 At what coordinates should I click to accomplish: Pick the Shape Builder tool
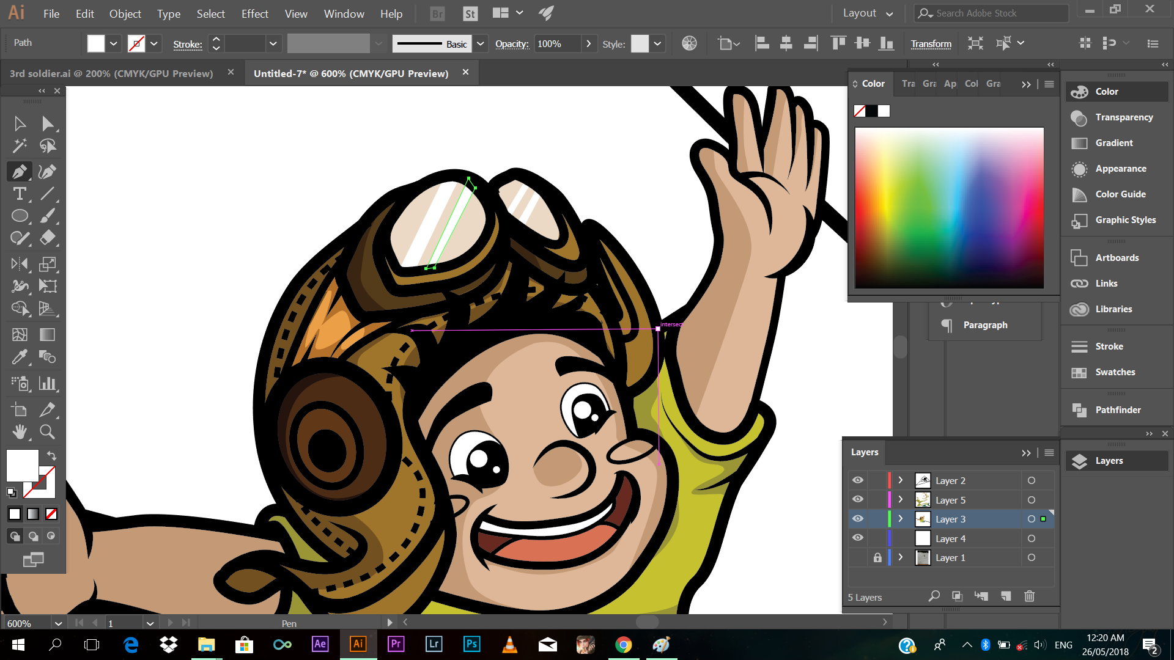point(20,308)
